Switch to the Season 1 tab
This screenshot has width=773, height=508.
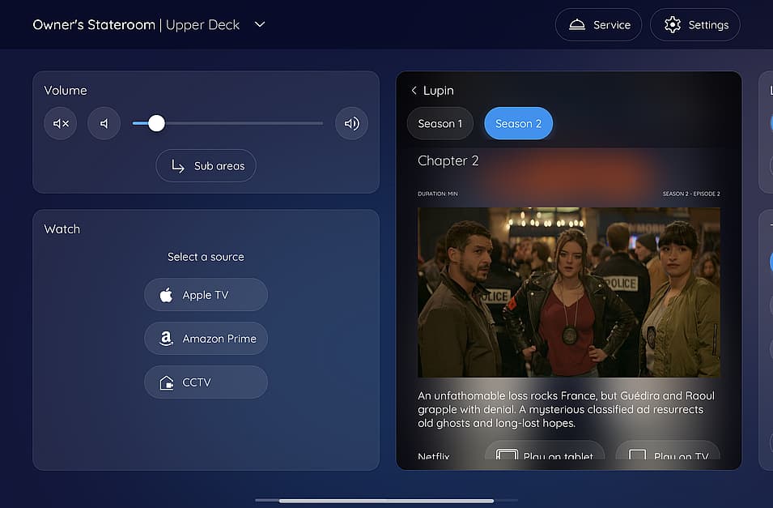click(x=440, y=124)
